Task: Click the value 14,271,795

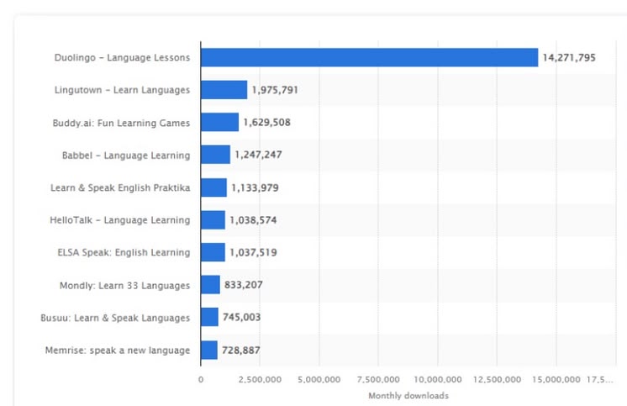Action: 569,58
